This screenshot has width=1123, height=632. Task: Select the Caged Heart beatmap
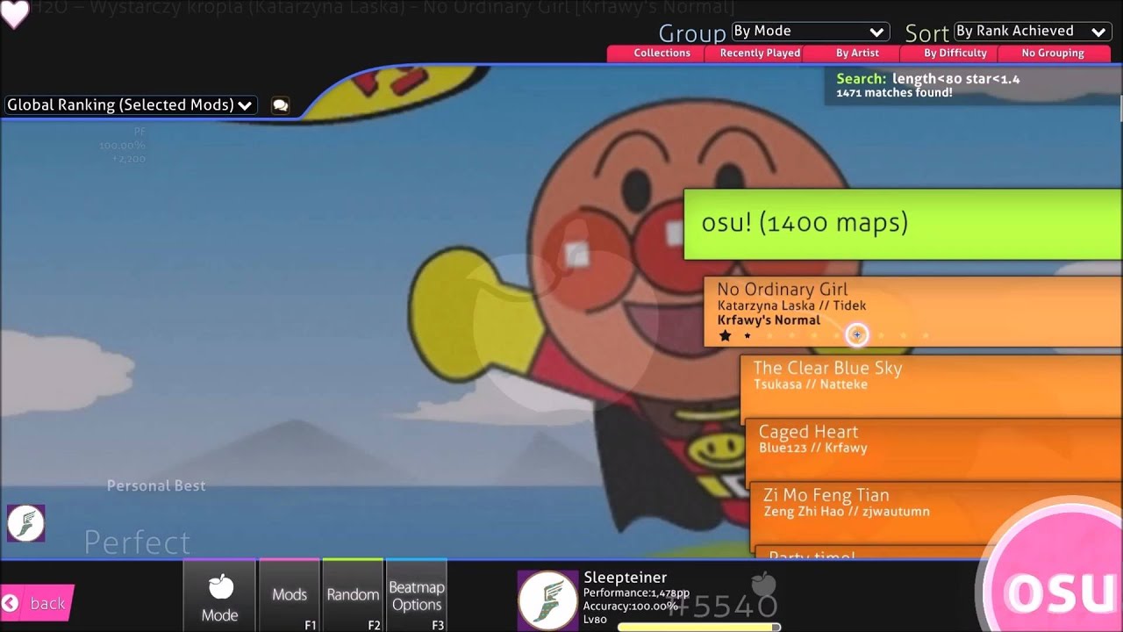(x=934, y=449)
